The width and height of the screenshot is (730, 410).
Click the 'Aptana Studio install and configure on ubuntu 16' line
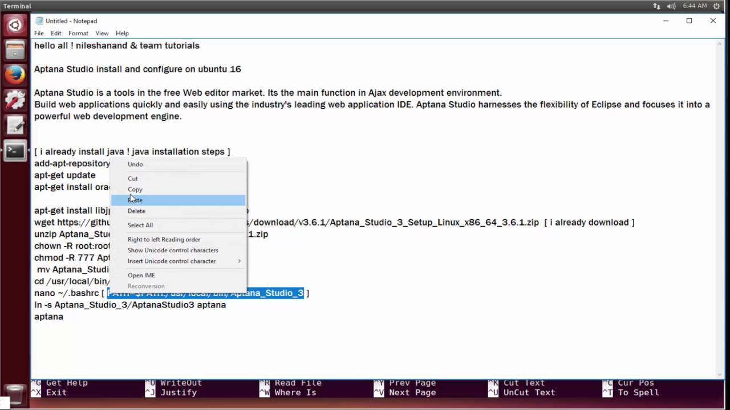(x=137, y=69)
